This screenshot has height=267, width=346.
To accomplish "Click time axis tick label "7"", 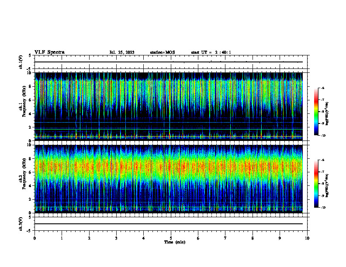I will pos(225,238).
